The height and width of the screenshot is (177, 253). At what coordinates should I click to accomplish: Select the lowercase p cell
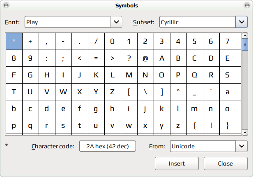click(x=14, y=125)
